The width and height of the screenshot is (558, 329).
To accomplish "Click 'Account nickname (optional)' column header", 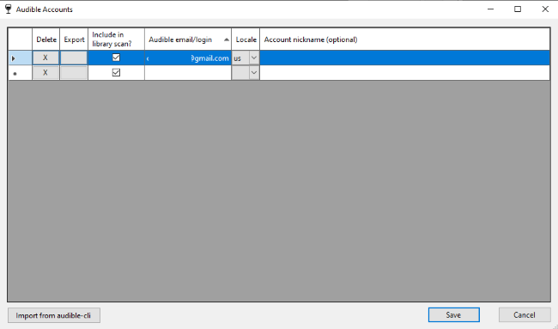I will [405, 40].
